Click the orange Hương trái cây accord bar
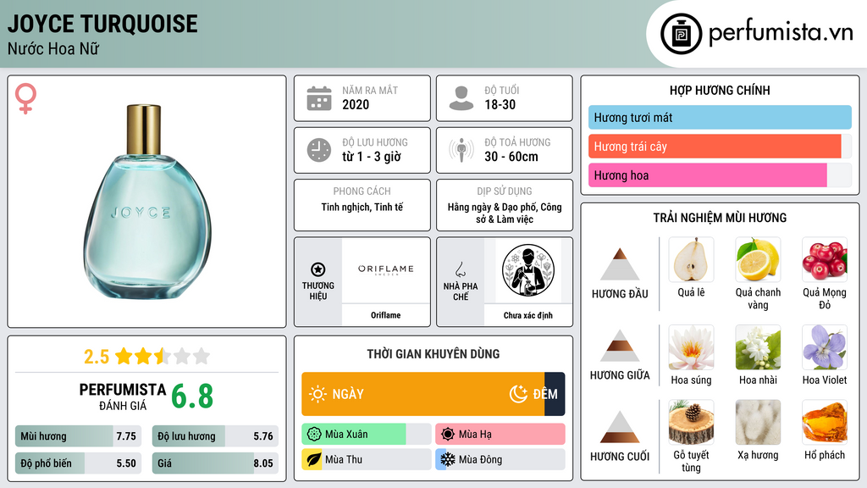 tap(715, 146)
